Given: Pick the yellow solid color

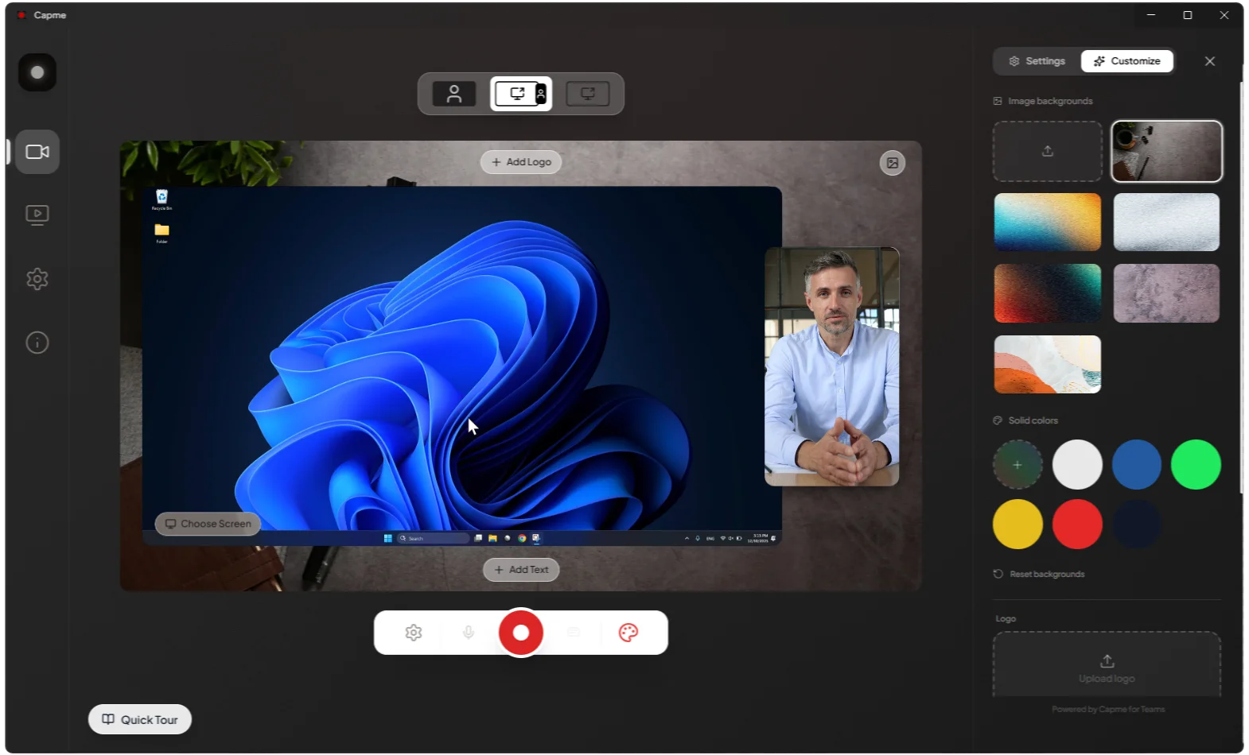Looking at the screenshot, I should [1017, 525].
